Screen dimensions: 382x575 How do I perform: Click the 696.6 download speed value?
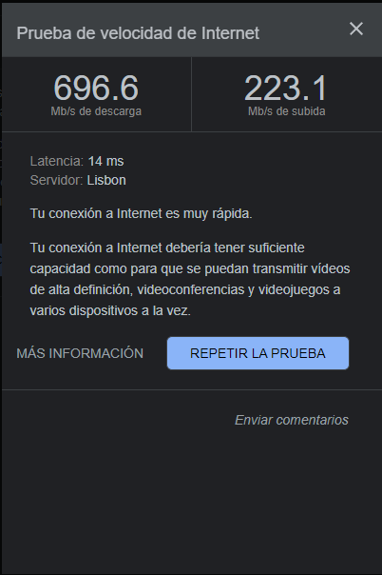pyautogui.click(x=96, y=88)
